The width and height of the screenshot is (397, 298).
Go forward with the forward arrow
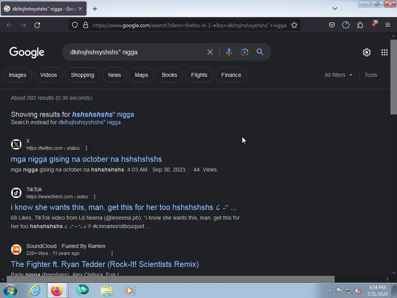coord(23,25)
